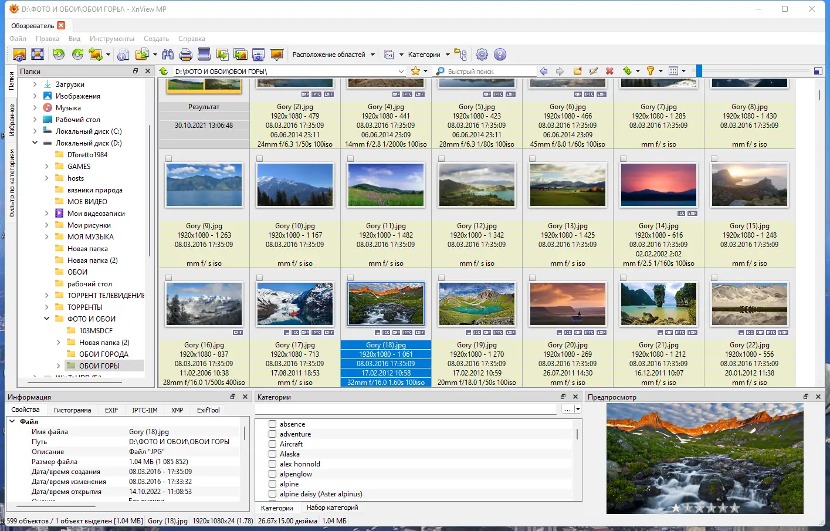Click the filter funnel icon
Image resolution: width=830 pixels, height=531 pixels.
pyautogui.click(x=650, y=71)
